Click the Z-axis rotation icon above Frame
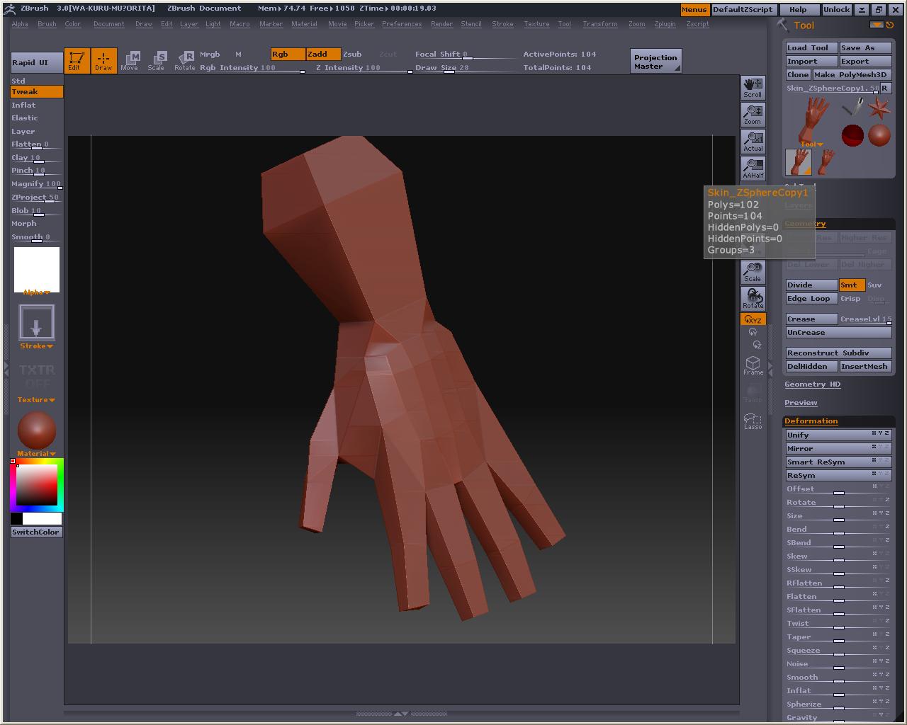The height and width of the screenshot is (725, 907). 757,345
